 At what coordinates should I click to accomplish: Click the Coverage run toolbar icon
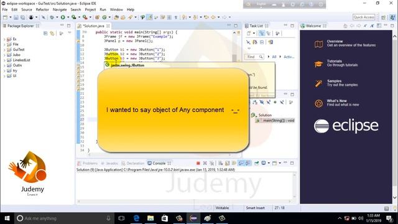tap(74, 17)
